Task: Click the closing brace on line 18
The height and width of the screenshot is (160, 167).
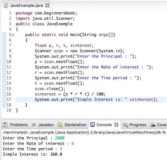Action: coord(26,105)
